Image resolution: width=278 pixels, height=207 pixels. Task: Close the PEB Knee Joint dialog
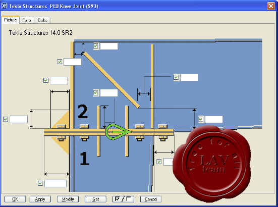(271, 6)
